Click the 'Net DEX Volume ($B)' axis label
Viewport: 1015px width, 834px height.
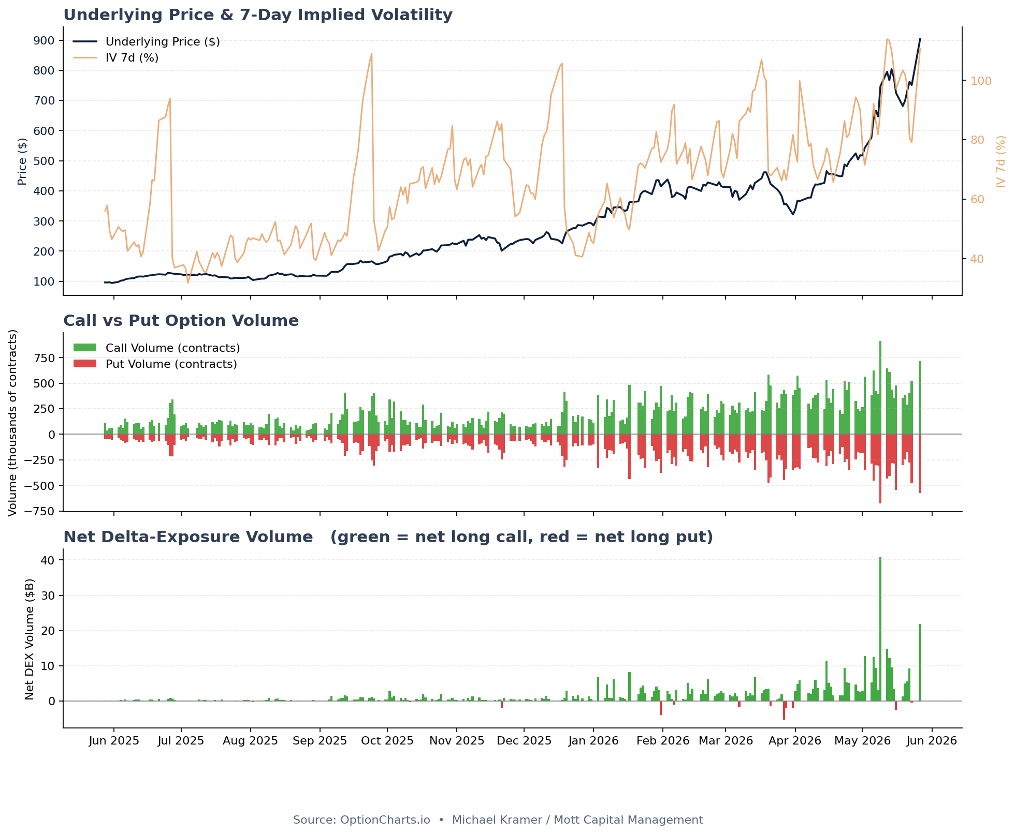[x=30, y=639]
